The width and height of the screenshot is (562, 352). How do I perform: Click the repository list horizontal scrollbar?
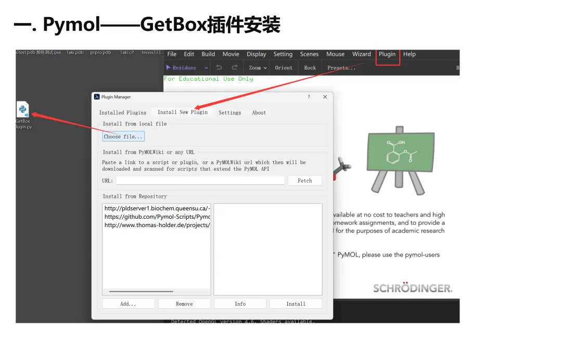pos(141,292)
